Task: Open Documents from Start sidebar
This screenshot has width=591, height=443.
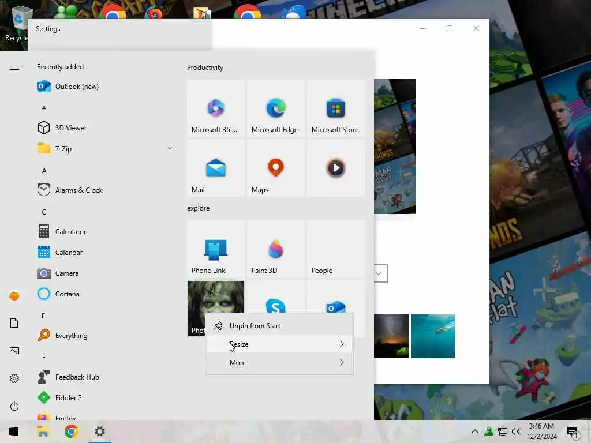Action: [x=14, y=323]
